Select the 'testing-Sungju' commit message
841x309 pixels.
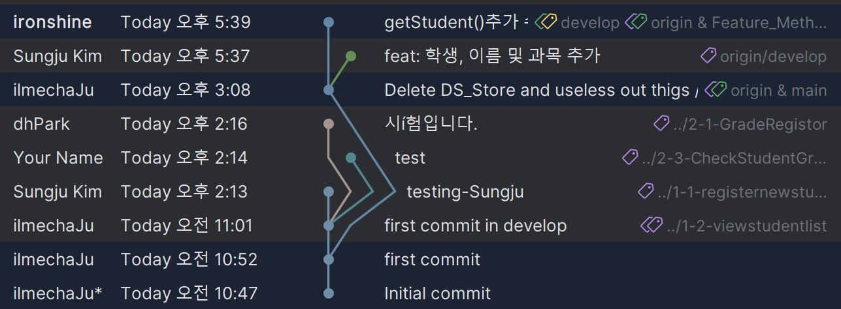pyautogui.click(x=465, y=192)
